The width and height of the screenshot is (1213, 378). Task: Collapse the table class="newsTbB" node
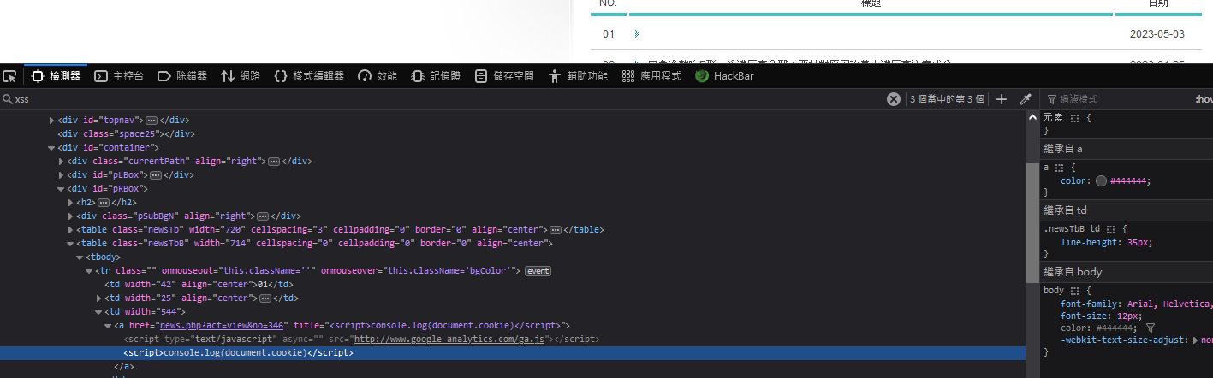pos(70,244)
